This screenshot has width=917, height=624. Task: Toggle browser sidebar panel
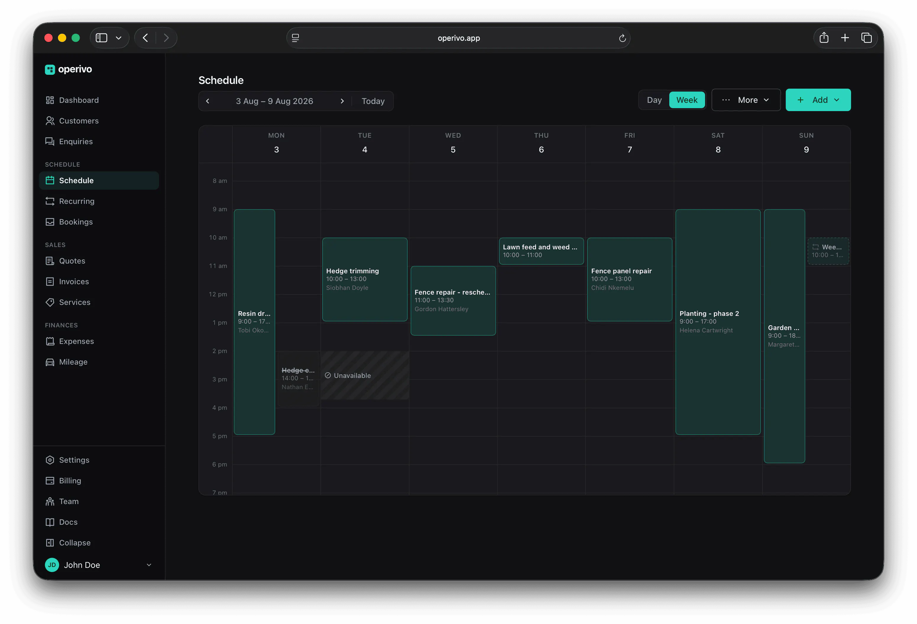click(101, 38)
